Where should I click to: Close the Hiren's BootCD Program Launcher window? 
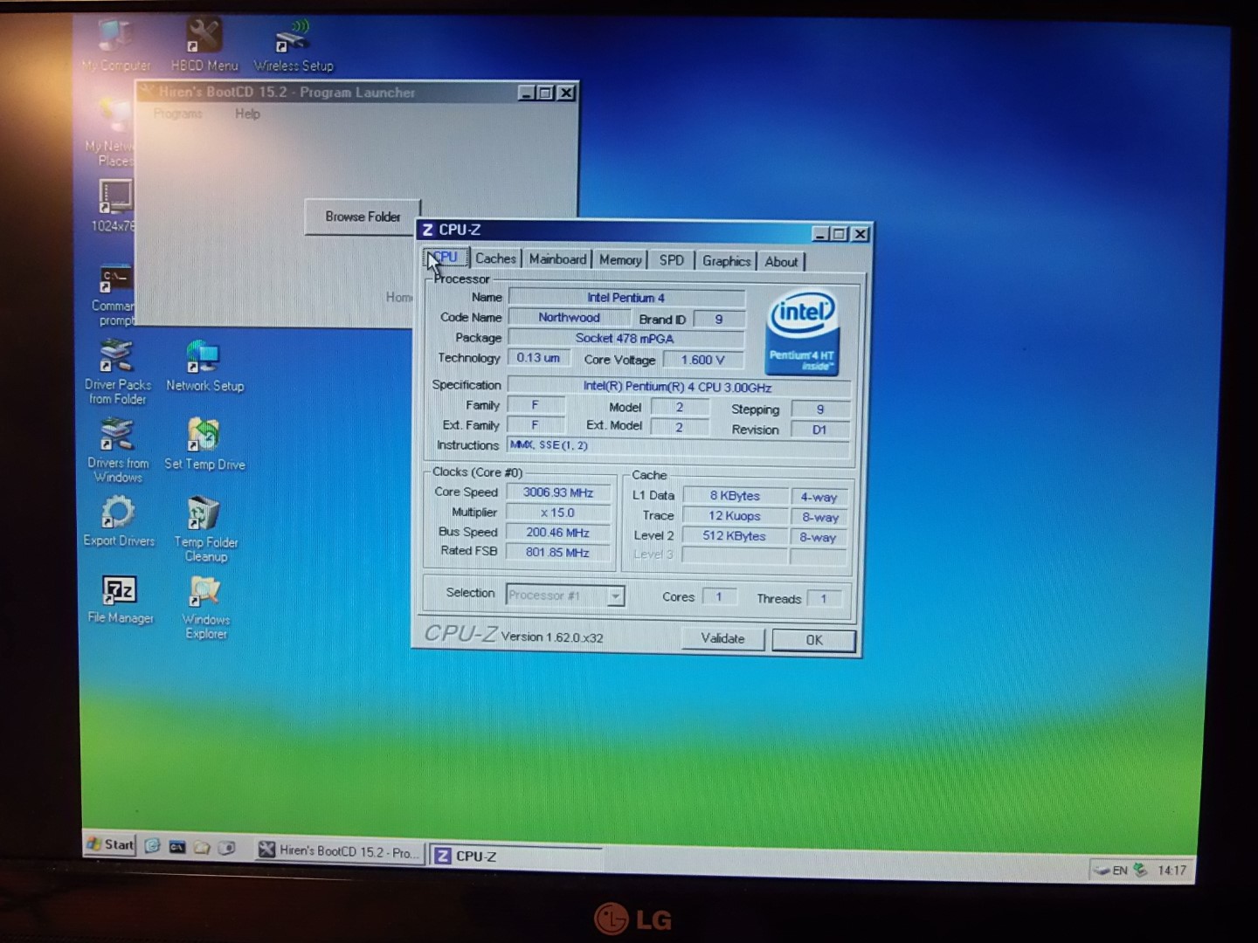coord(566,93)
